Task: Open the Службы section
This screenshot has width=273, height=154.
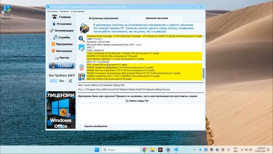Action: tap(61, 37)
